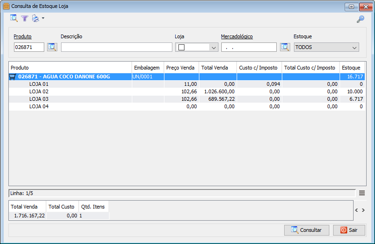This screenshot has width=375, height=244.
Task: Click the Sair button
Action: pos(349,230)
